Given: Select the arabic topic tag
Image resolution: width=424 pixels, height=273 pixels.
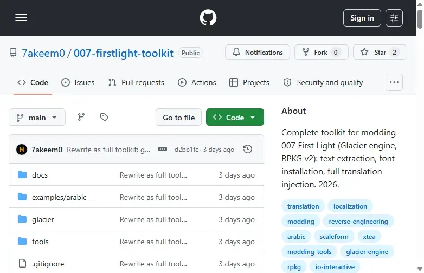Looking at the screenshot, I should point(296,237).
